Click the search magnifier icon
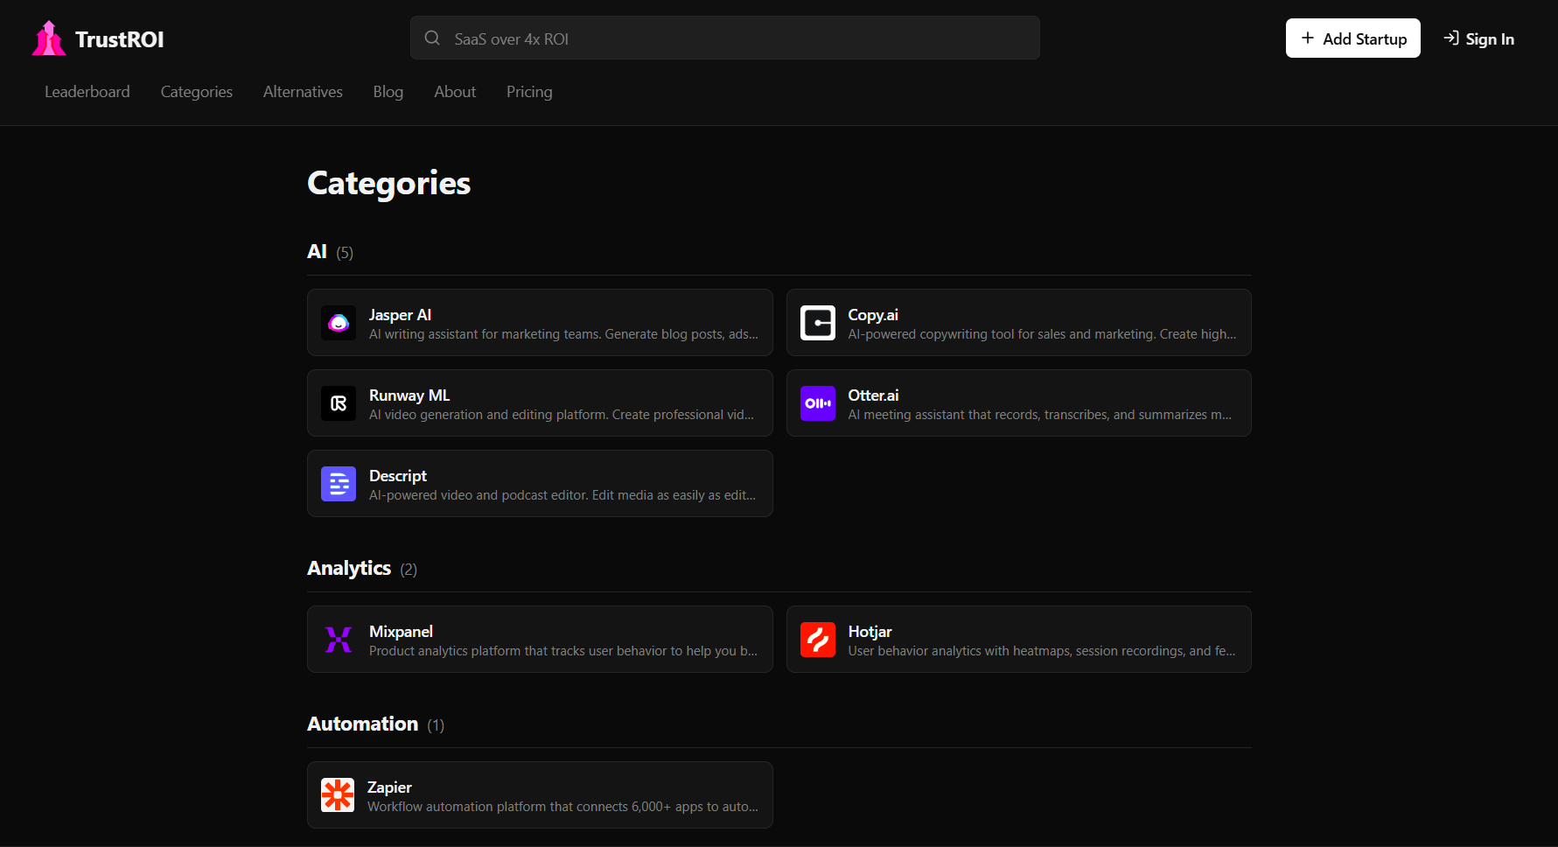Image resolution: width=1558 pixels, height=847 pixels. point(432,38)
